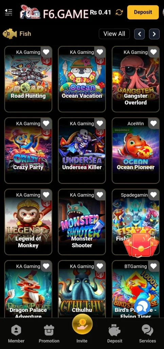
Task: Open the live chat support bubble
Action: tap(142, 307)
